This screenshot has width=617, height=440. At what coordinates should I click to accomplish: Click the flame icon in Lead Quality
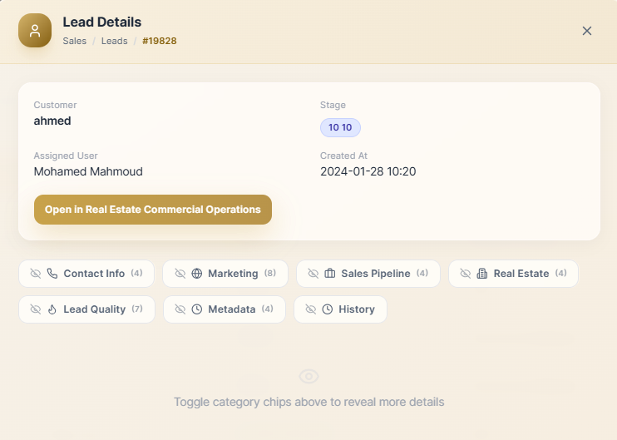click(x=52, y=309)
